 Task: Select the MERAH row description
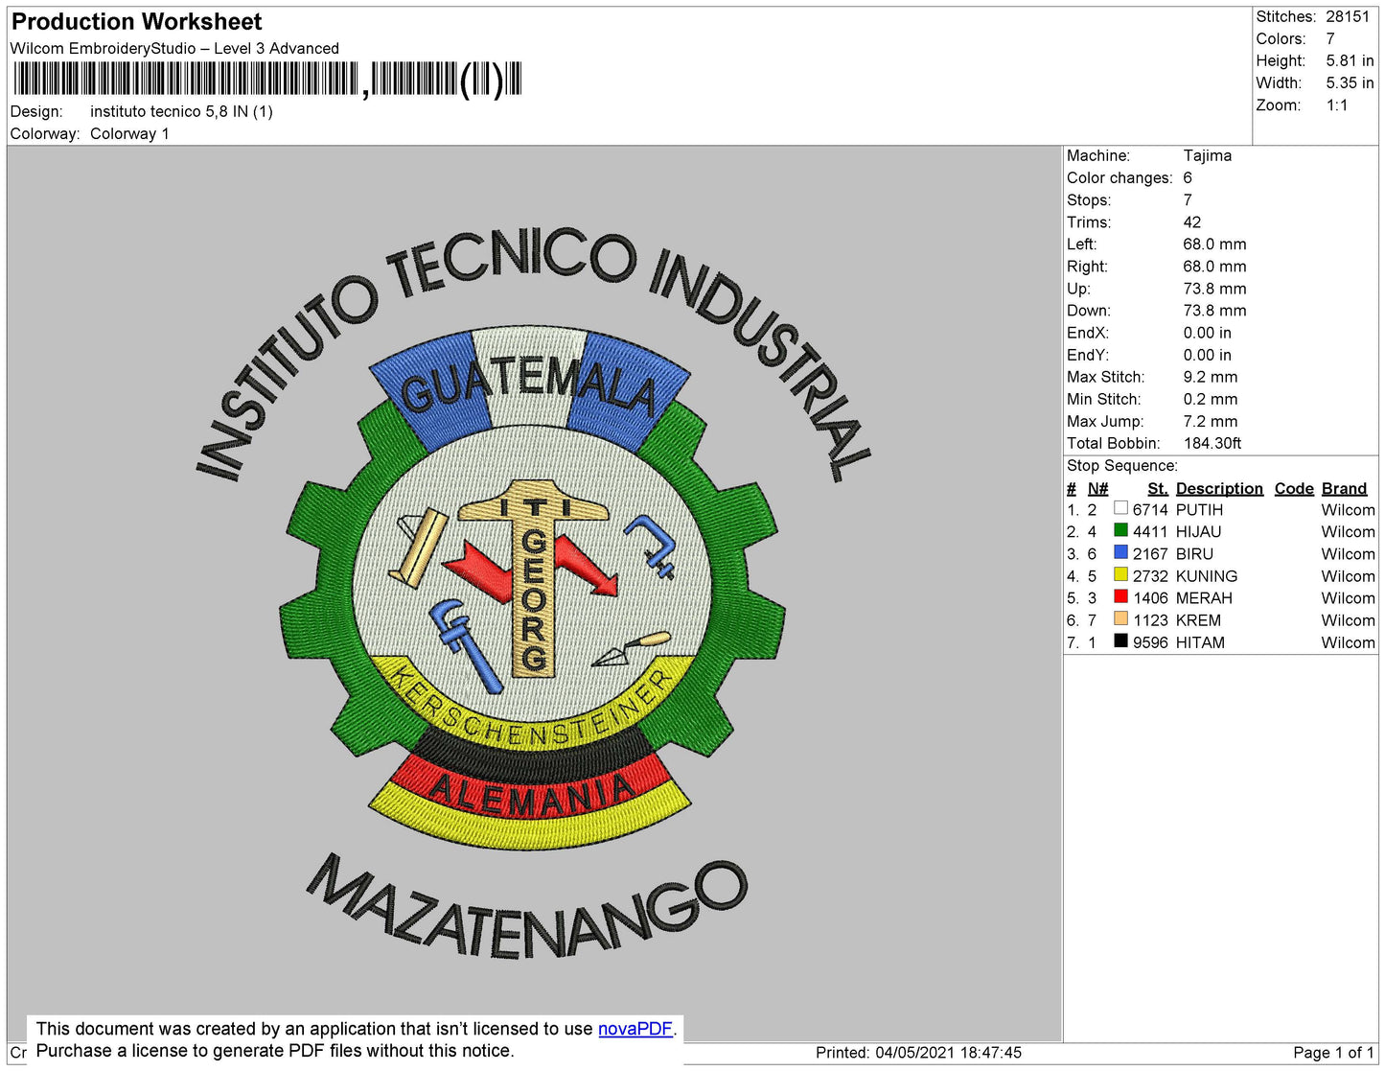point(1204,597)
